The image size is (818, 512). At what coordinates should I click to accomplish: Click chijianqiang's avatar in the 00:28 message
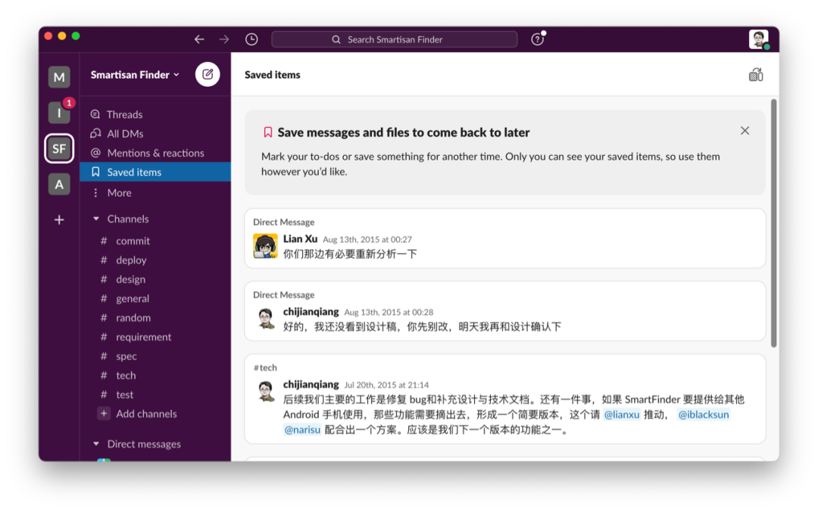pyautogui.click(x=265, y=318)
